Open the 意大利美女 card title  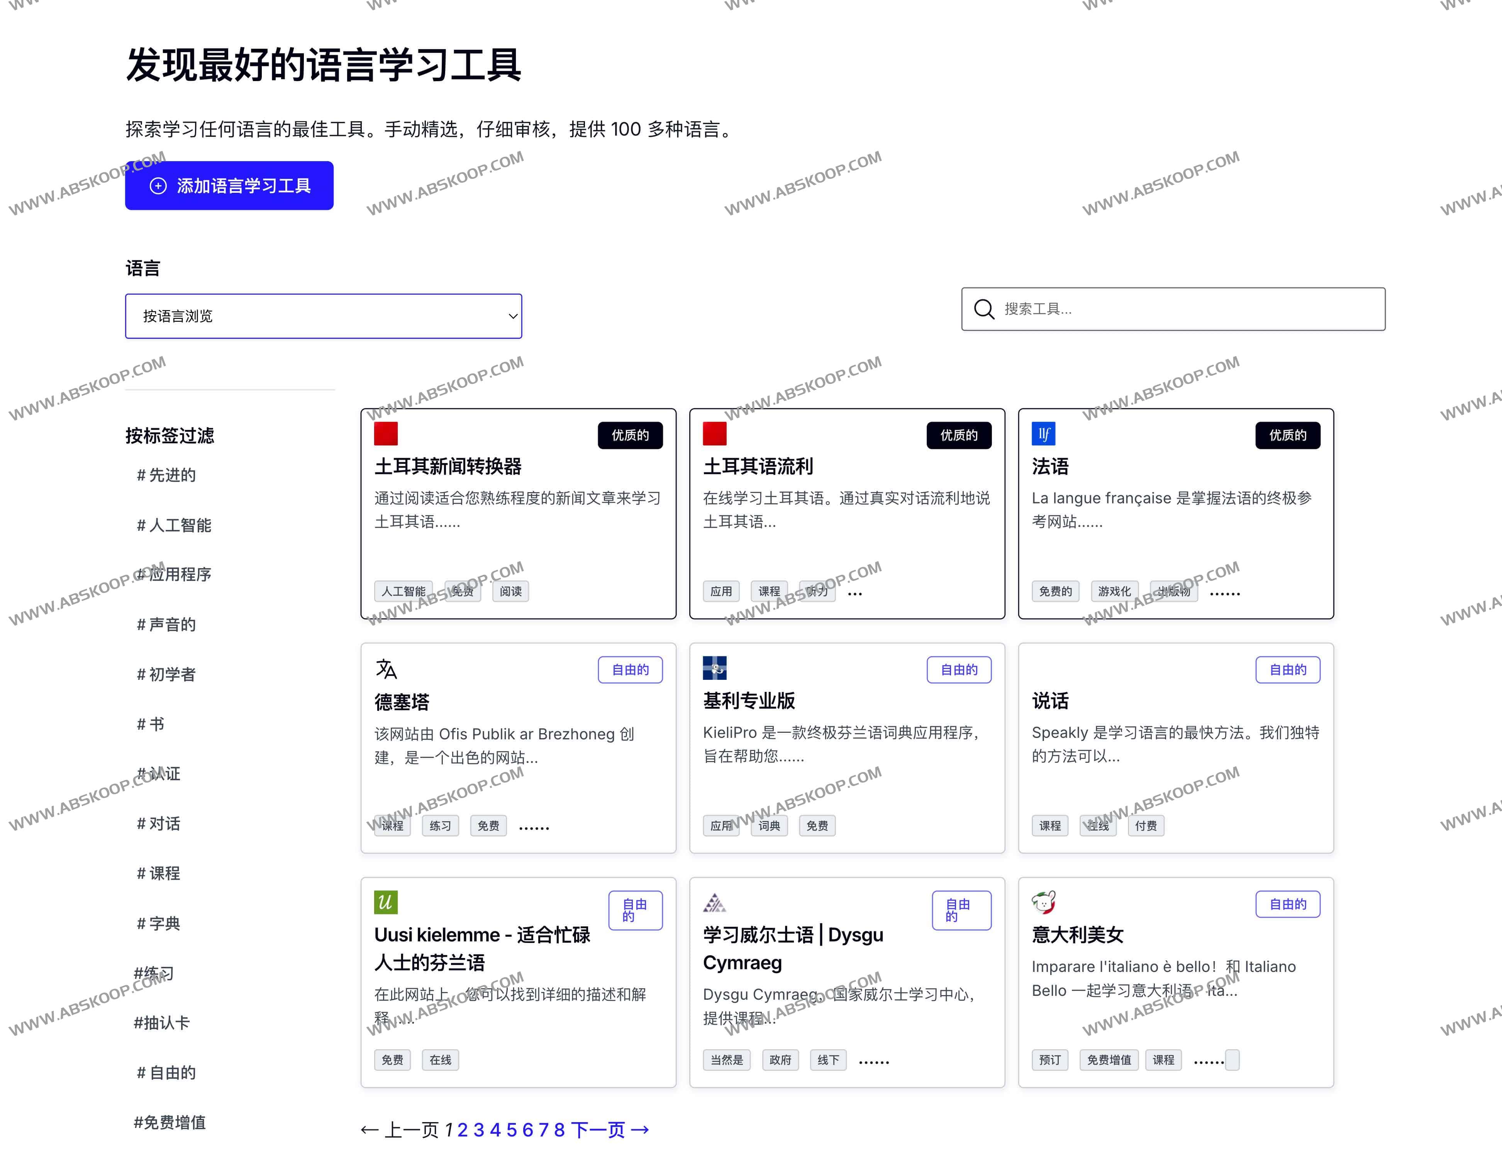point(1077,935)
